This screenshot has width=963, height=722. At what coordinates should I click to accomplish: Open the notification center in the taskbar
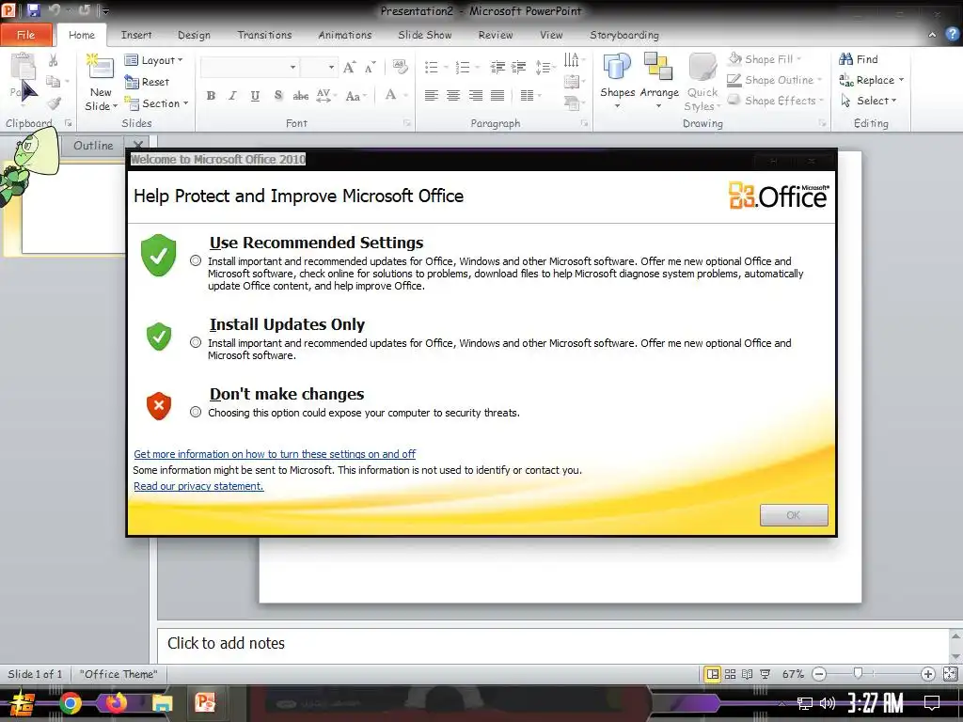click(932, 703)
